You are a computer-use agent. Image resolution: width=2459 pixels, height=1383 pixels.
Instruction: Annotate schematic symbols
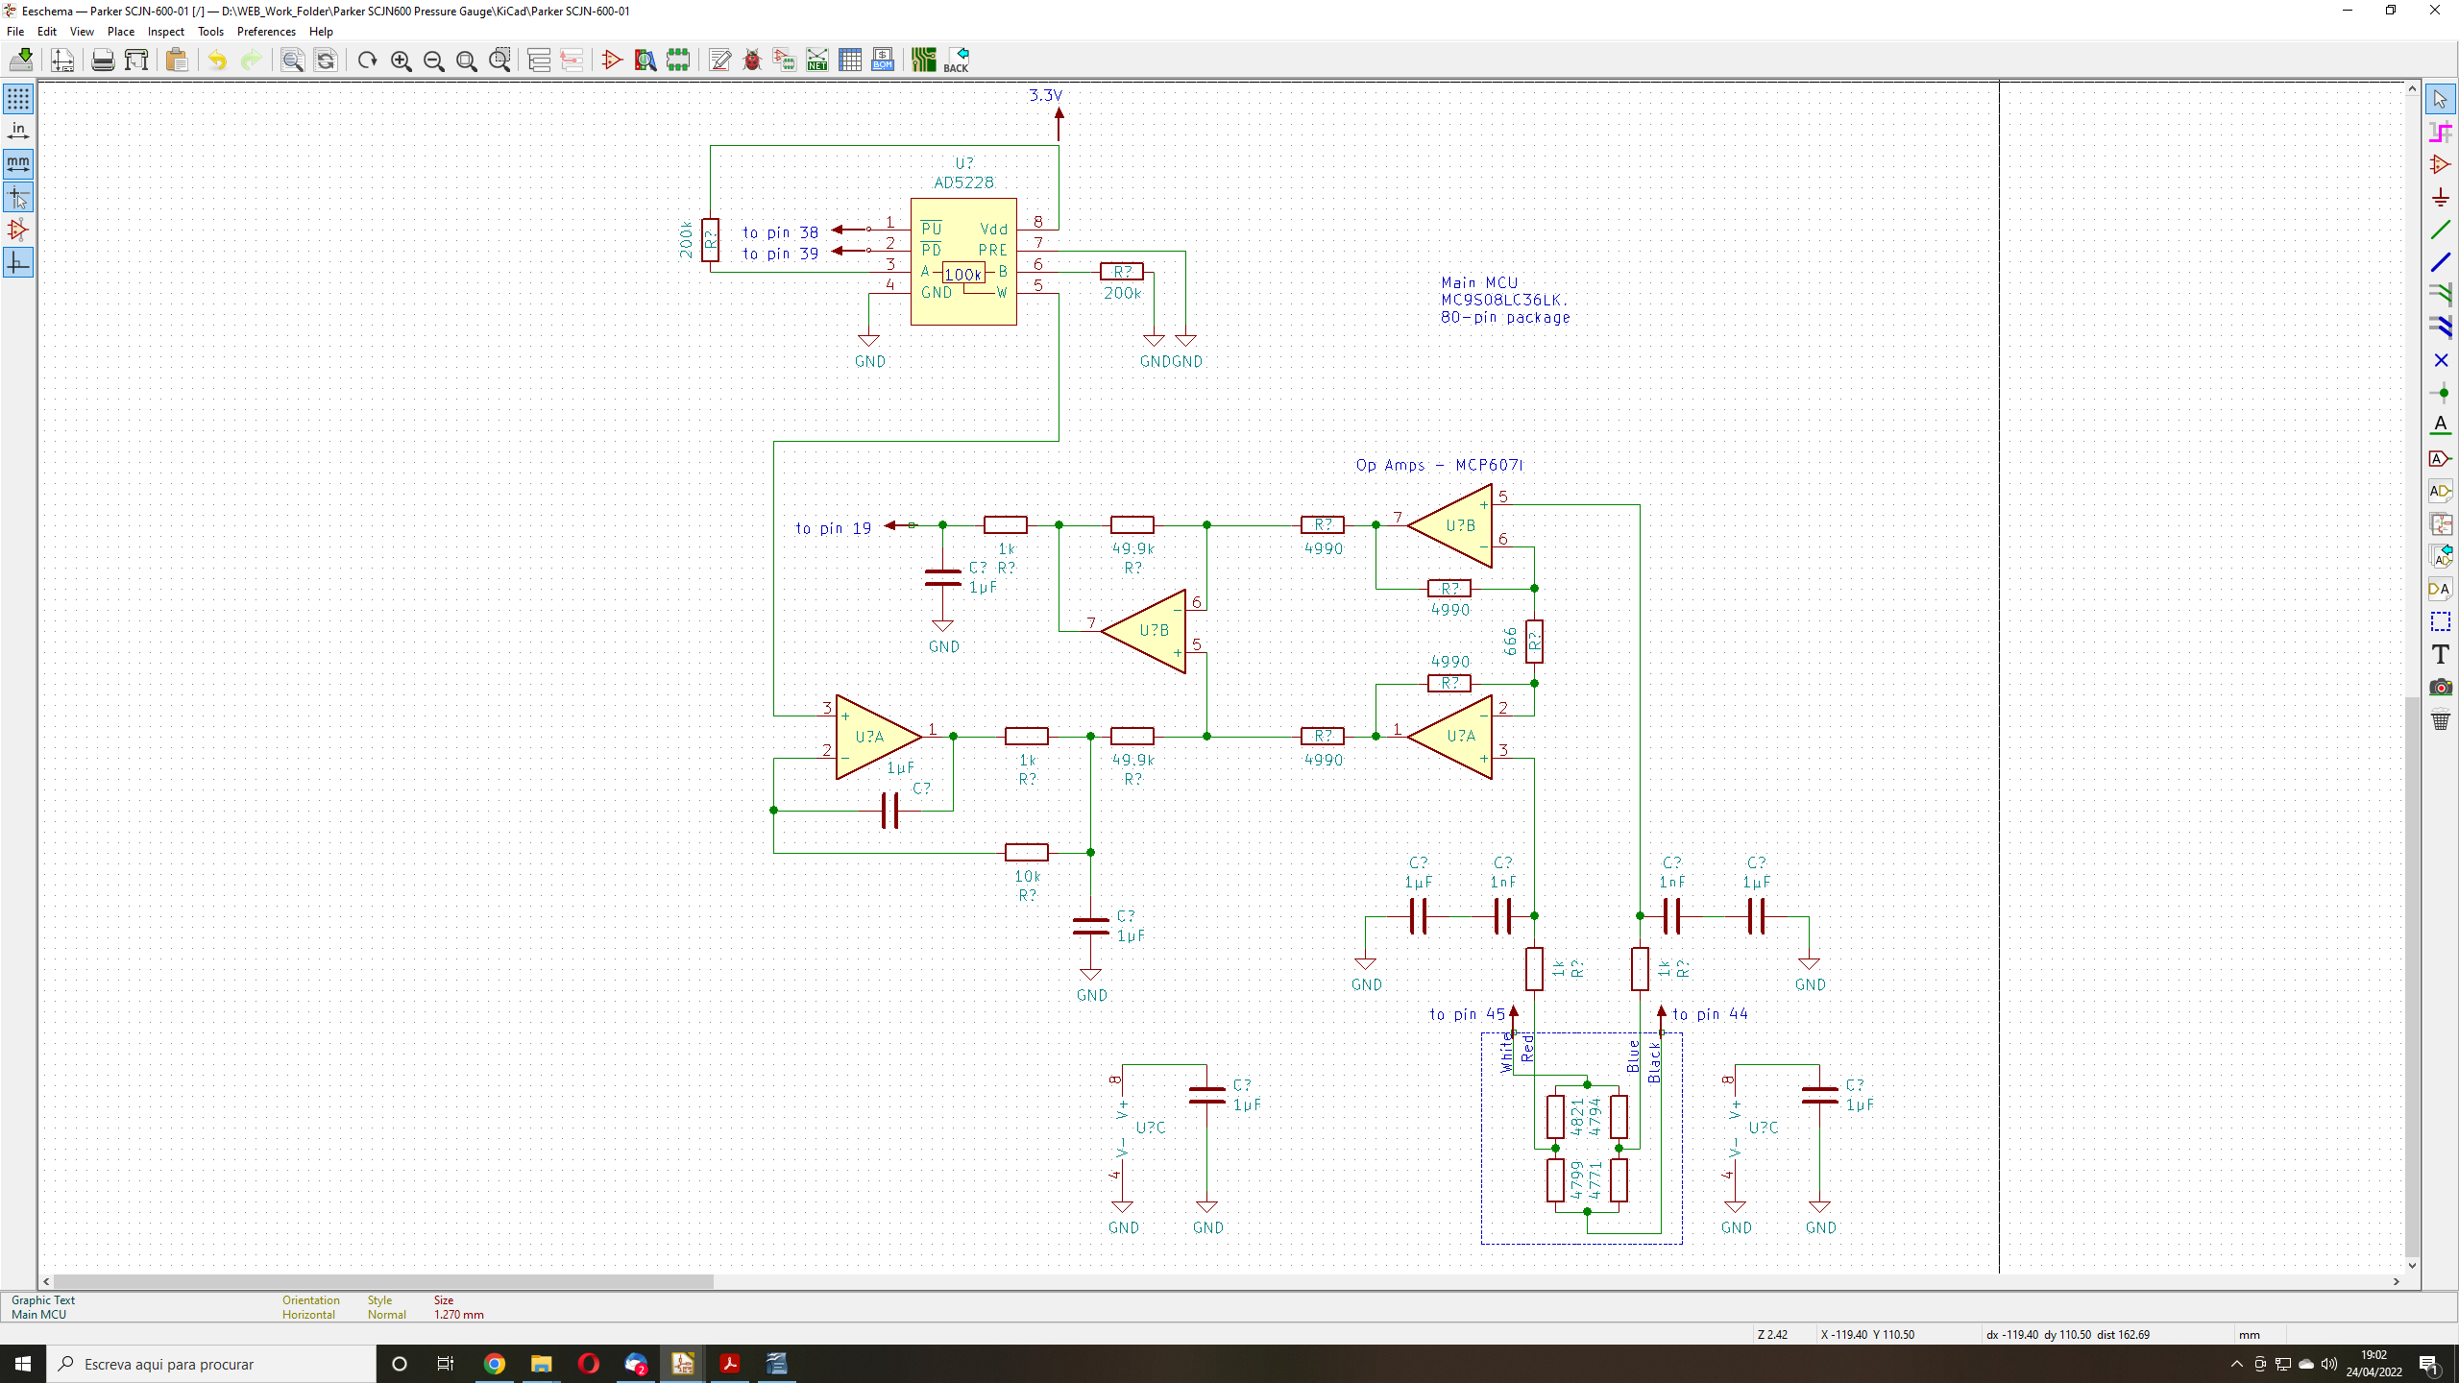coord(719,60)
